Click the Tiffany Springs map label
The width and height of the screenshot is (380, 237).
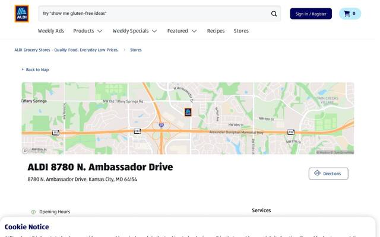coord(34,101)
